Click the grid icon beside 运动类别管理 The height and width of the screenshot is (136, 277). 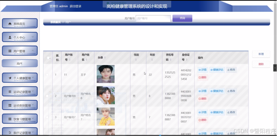tap(10, 105)
